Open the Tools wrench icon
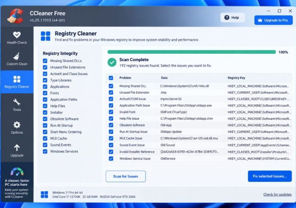 (x=17, y=102)
